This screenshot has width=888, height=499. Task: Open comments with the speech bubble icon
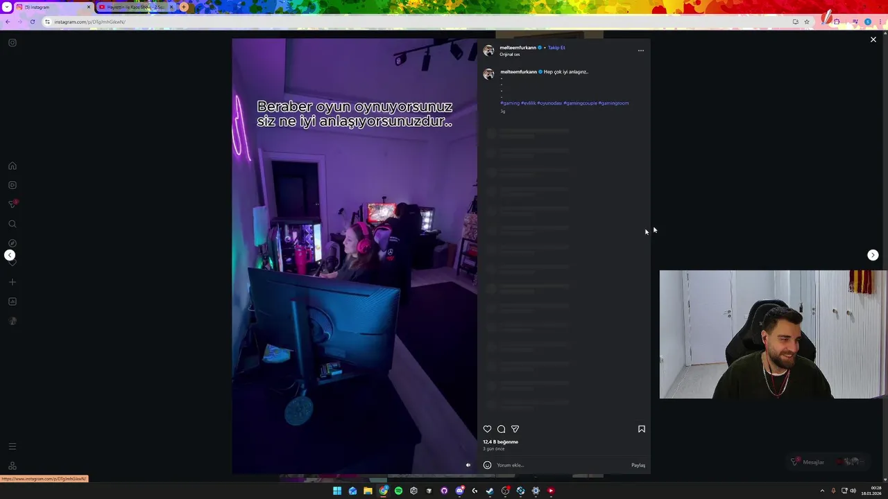(x=501, y=429)
